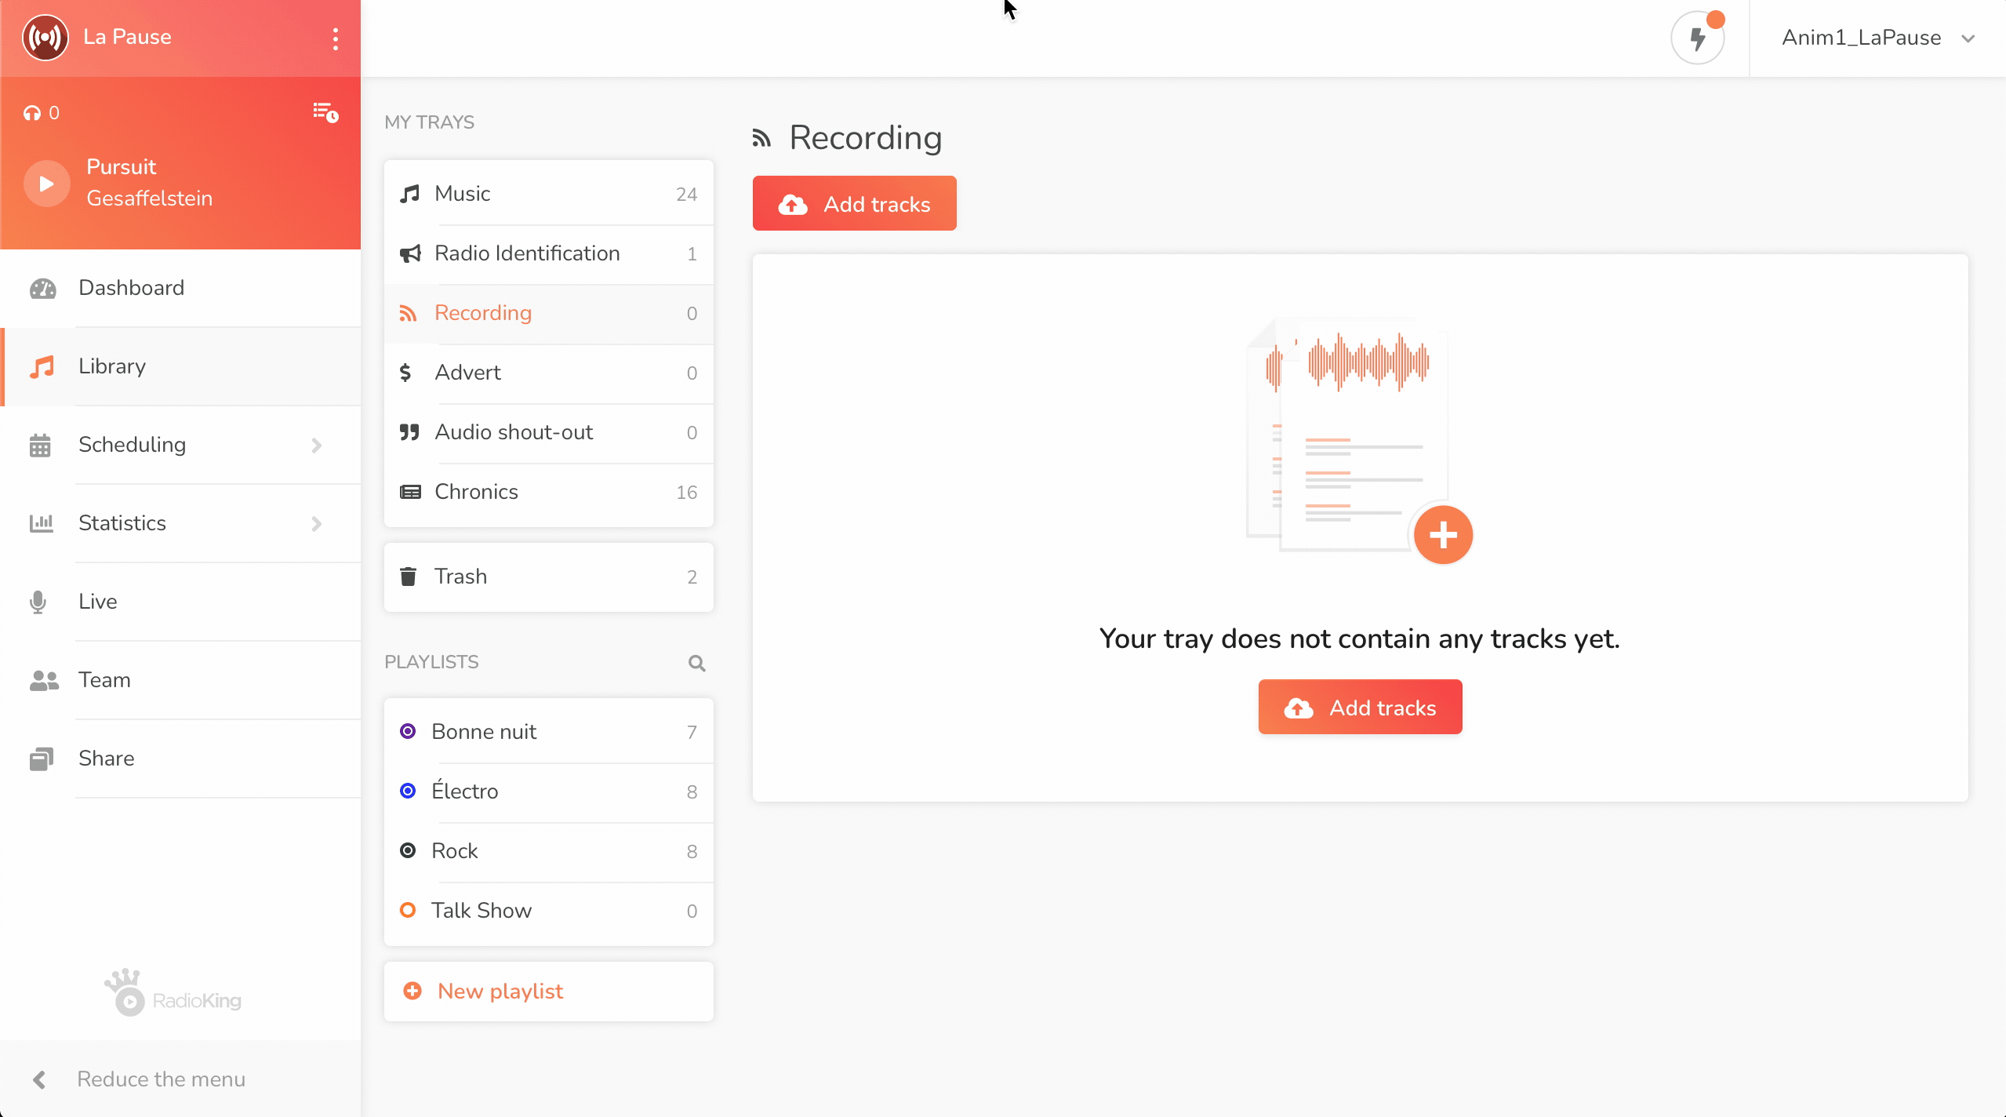Image resolution: width=2006 pixels, height=1117 pixels.
Task: Click the La Pause radio logo icon
Action: tap(45, 38)
